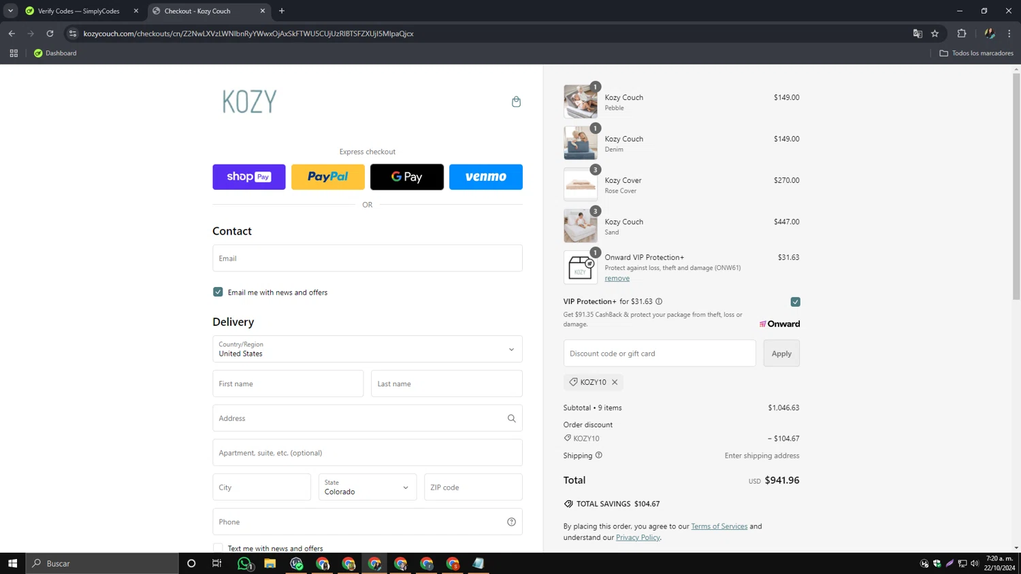Check Text me with news and offers
The image size is (1021, 574).
pos(218,548)
